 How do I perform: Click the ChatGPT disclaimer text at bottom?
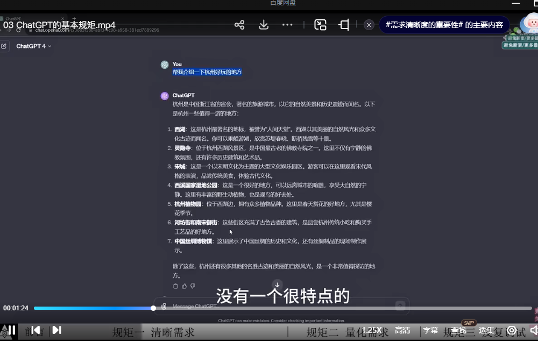(281, 321)
